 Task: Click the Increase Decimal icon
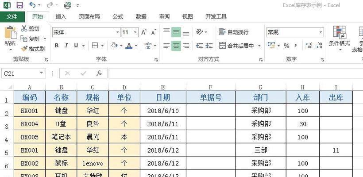(x=309, y=46)
